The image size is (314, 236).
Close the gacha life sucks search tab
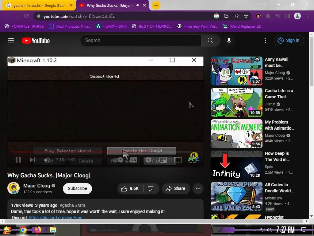point(71,6)
